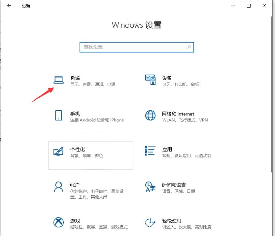The height and width of the screenshot is (236, 275).
Task: Open the 设备 settings icon
Action: 150,79
